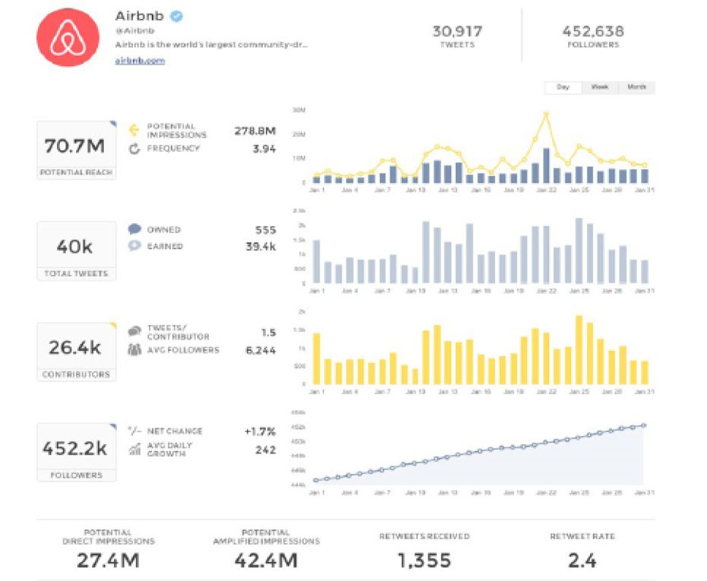Click the Retweet Rate 2.4 figure

[x=582, y=560]
